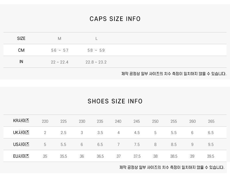The width and height of the screenshot is (230, 178).
Task: Click EU size 35 cell
Action: (45, 156)
